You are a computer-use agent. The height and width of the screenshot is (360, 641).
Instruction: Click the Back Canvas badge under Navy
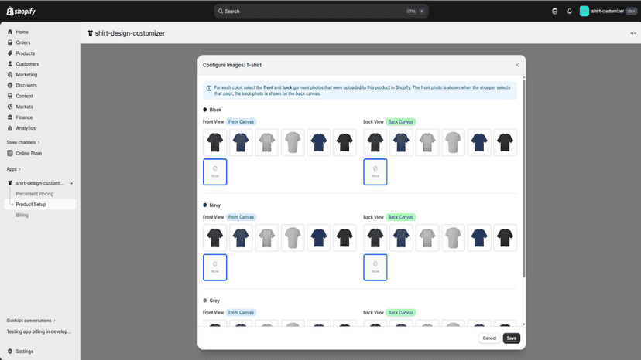click(401, 217)
